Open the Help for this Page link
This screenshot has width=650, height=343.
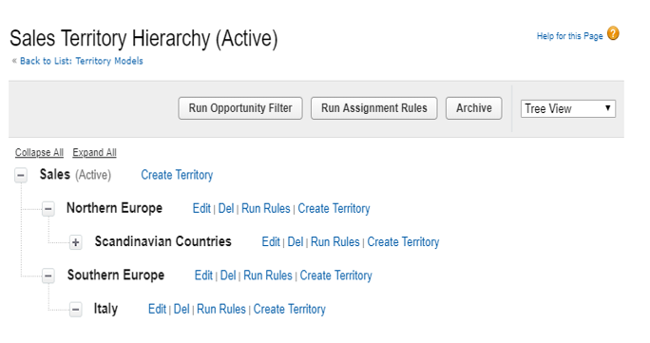click(569, 36)
